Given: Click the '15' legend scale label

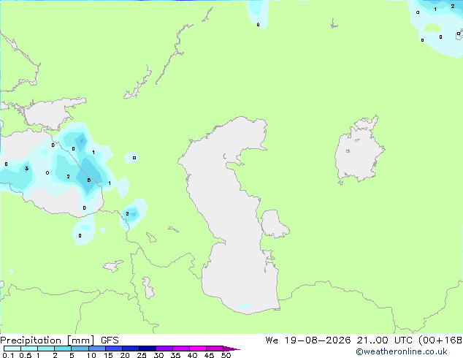Looking at the screenshot, I should [108, 355].
